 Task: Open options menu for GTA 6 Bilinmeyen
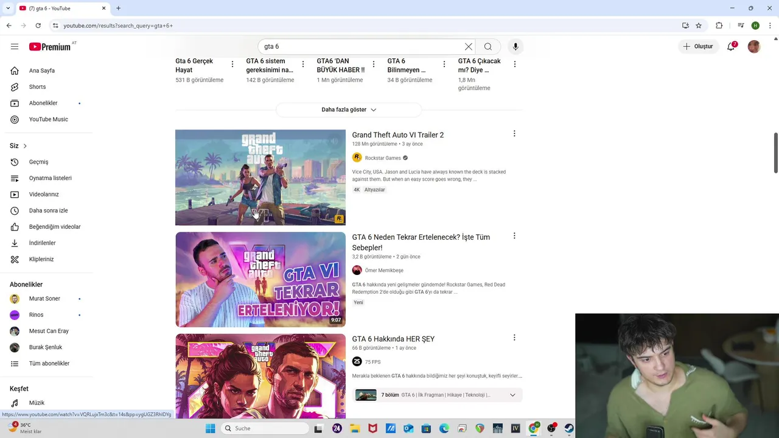click(444, 64)
